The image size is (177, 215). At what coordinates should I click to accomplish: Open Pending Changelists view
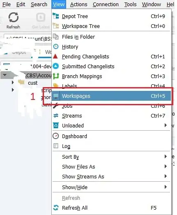(111, 56)
